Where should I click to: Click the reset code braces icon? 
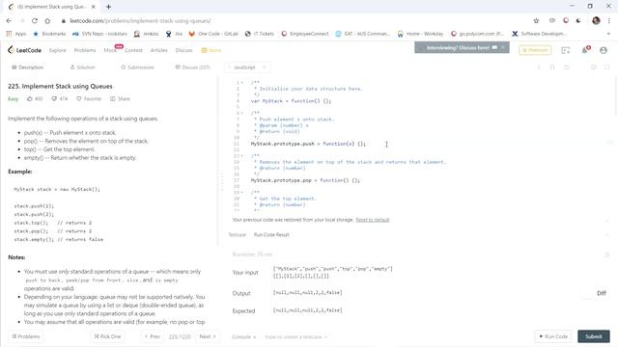(x=552, y=67)
